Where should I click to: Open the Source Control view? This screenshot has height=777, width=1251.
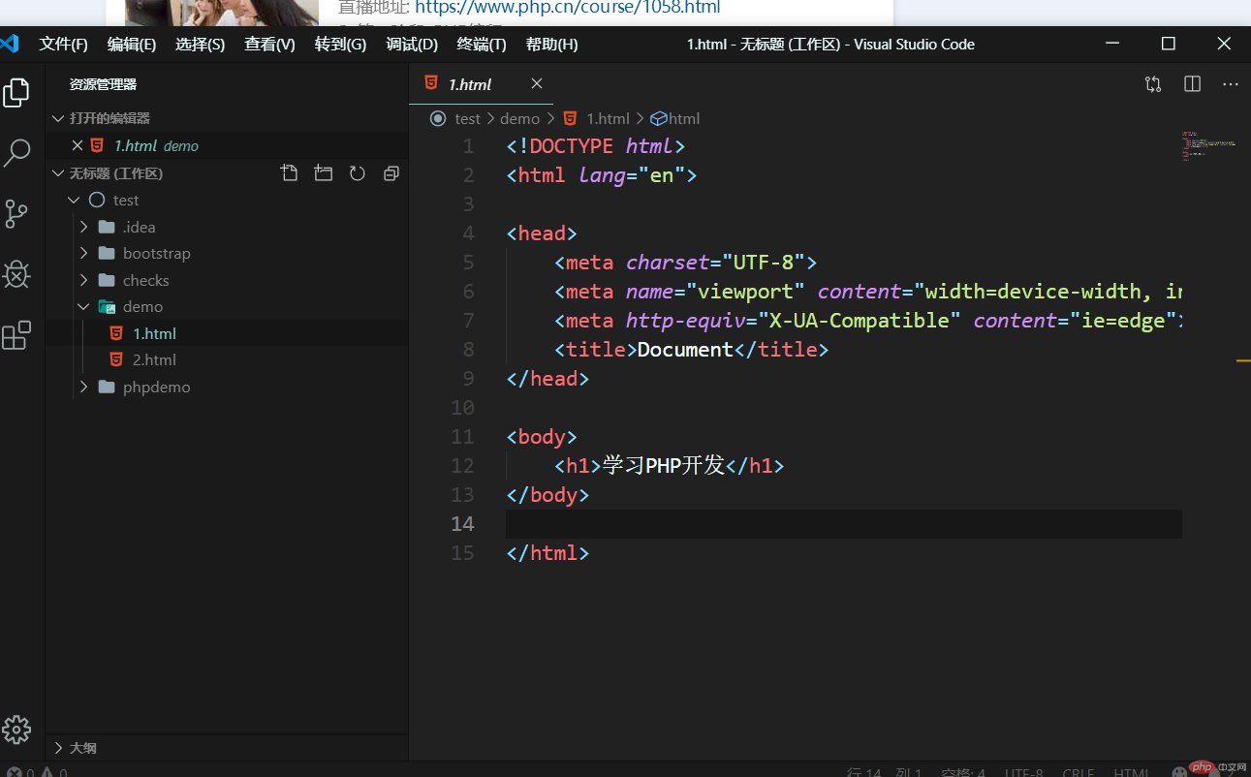click(16, 214)
